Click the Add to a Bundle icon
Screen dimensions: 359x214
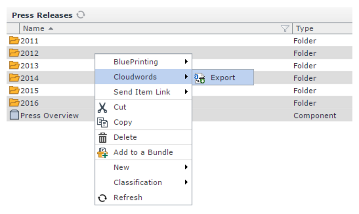point(102,153)
